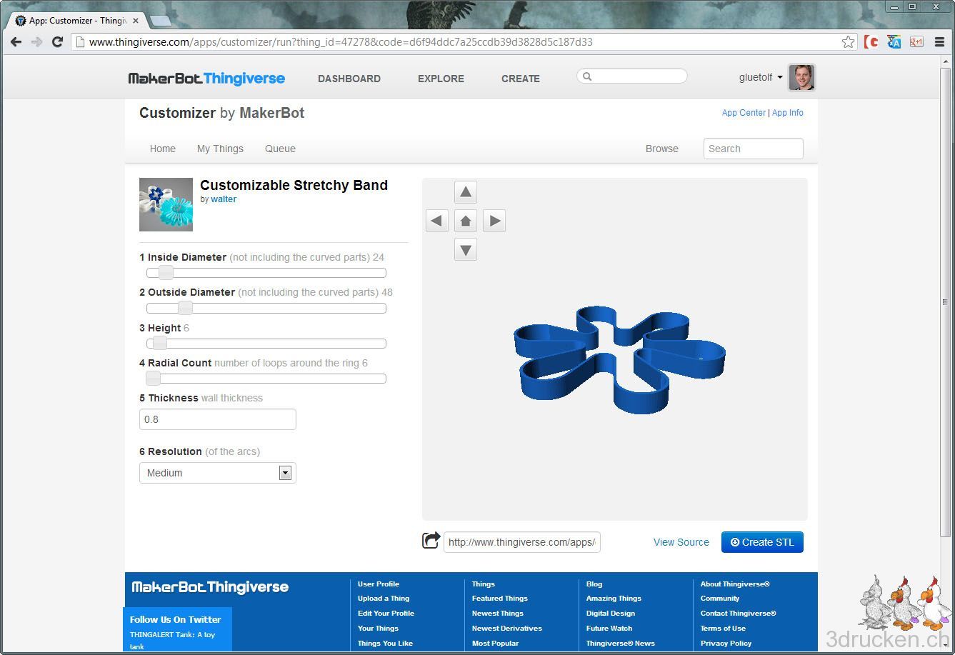Screen dimensions: 955x655
Task: Go back with the browser back arrow
Action: [x=16, y=42]
